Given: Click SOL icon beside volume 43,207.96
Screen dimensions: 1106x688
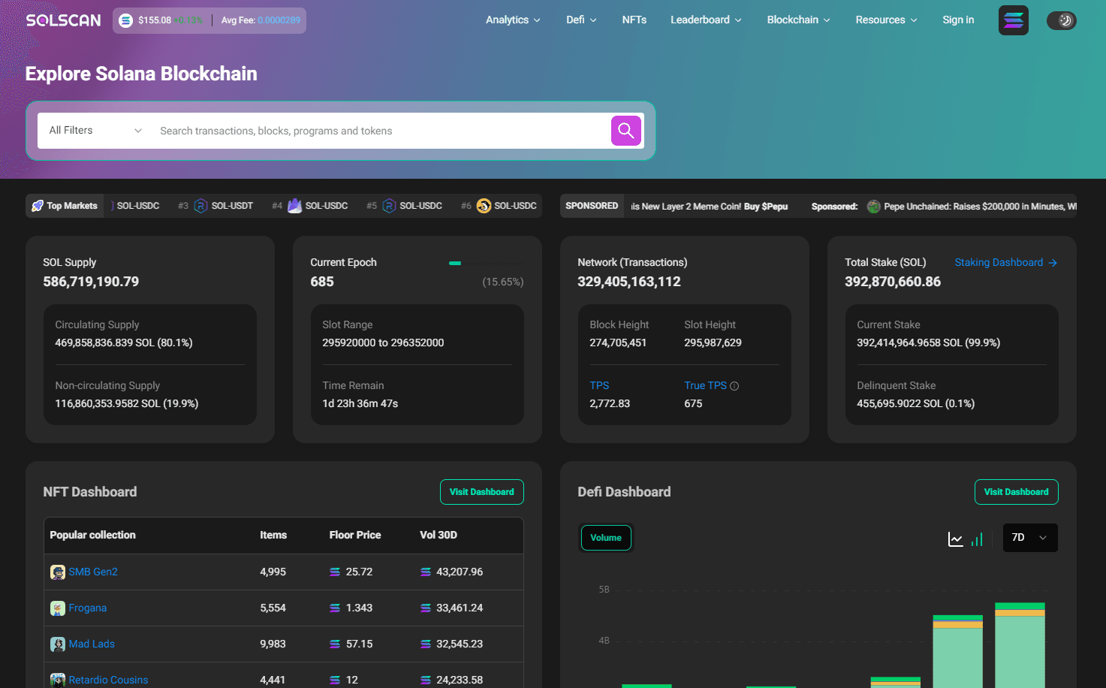Looking at the screenshot, I should (x=426, y=572).
